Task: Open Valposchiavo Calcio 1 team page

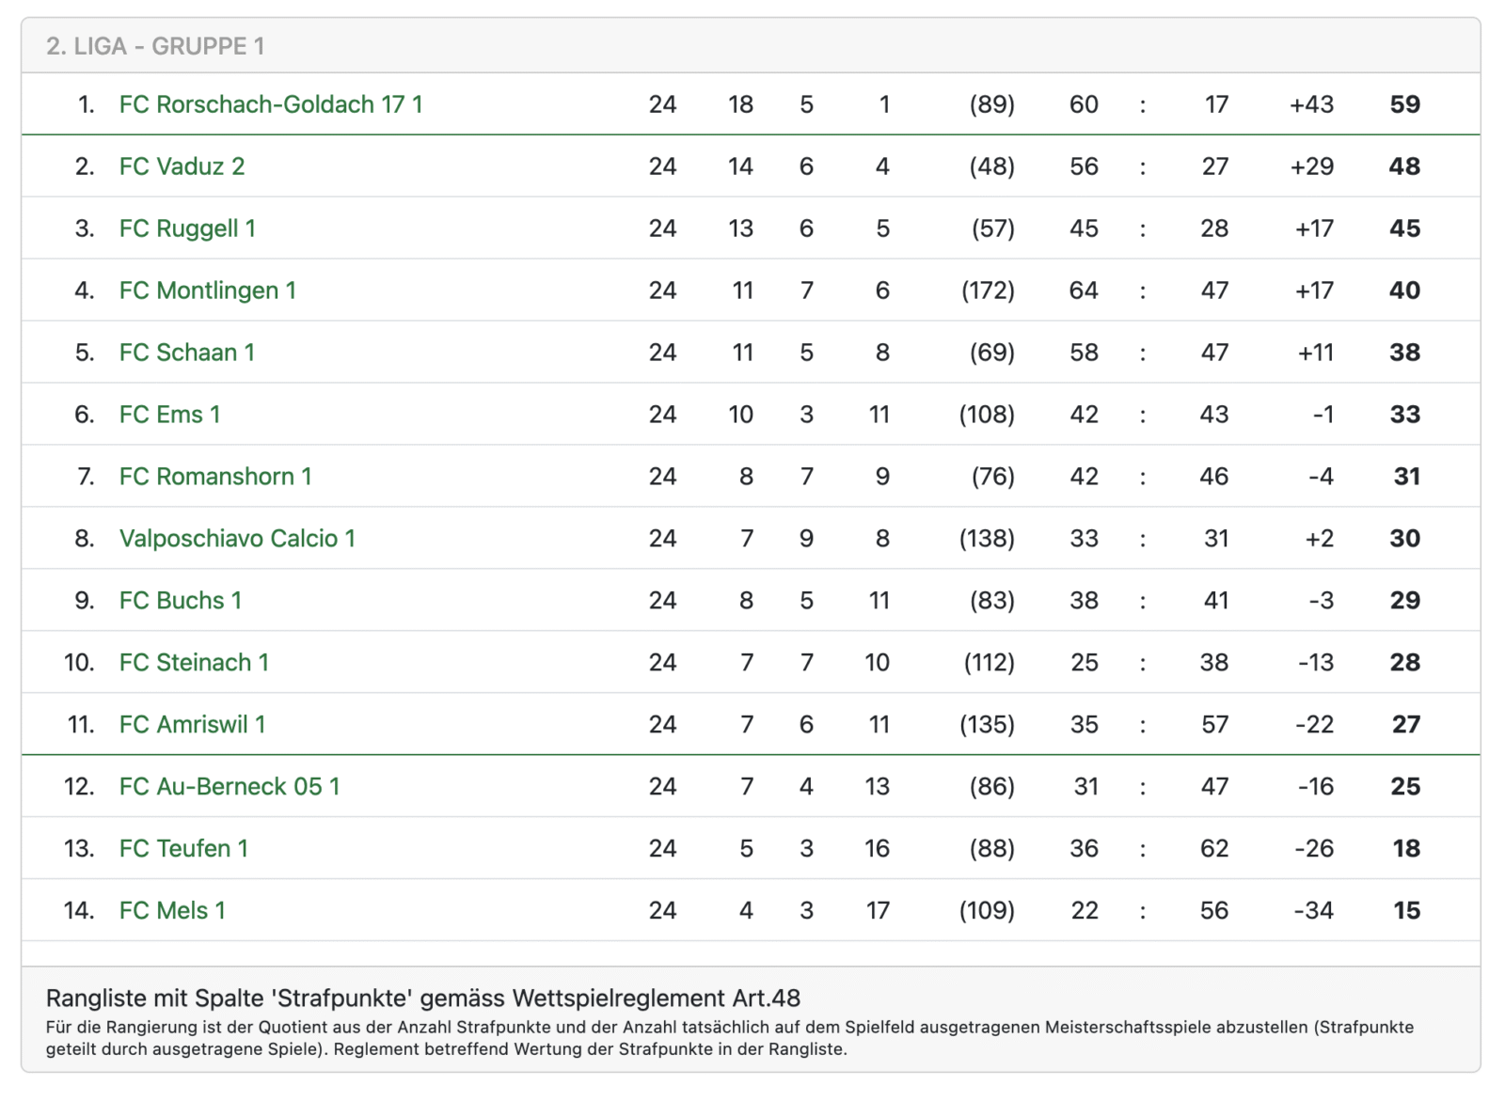Action: [x=237, y=539]
